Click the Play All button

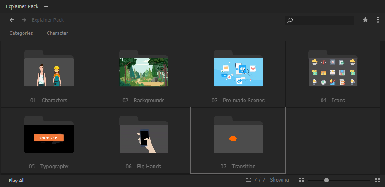(16, 181)
